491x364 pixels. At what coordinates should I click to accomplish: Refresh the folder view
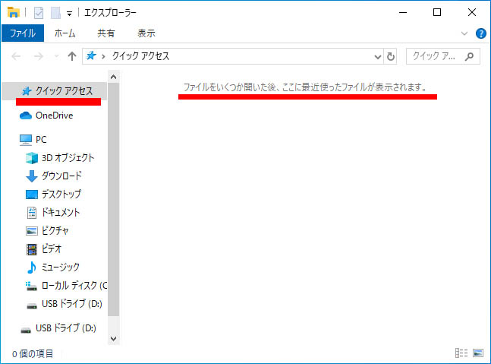click(391, 57)
